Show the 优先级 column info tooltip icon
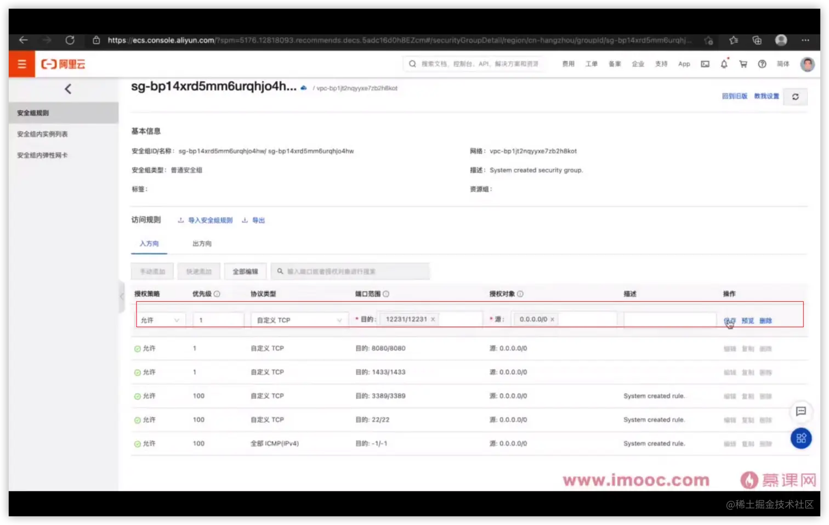 [x=217, y=294]
